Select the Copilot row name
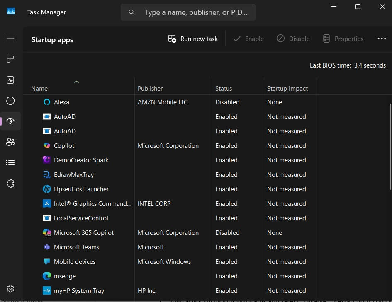 click(x=64, y=146)
